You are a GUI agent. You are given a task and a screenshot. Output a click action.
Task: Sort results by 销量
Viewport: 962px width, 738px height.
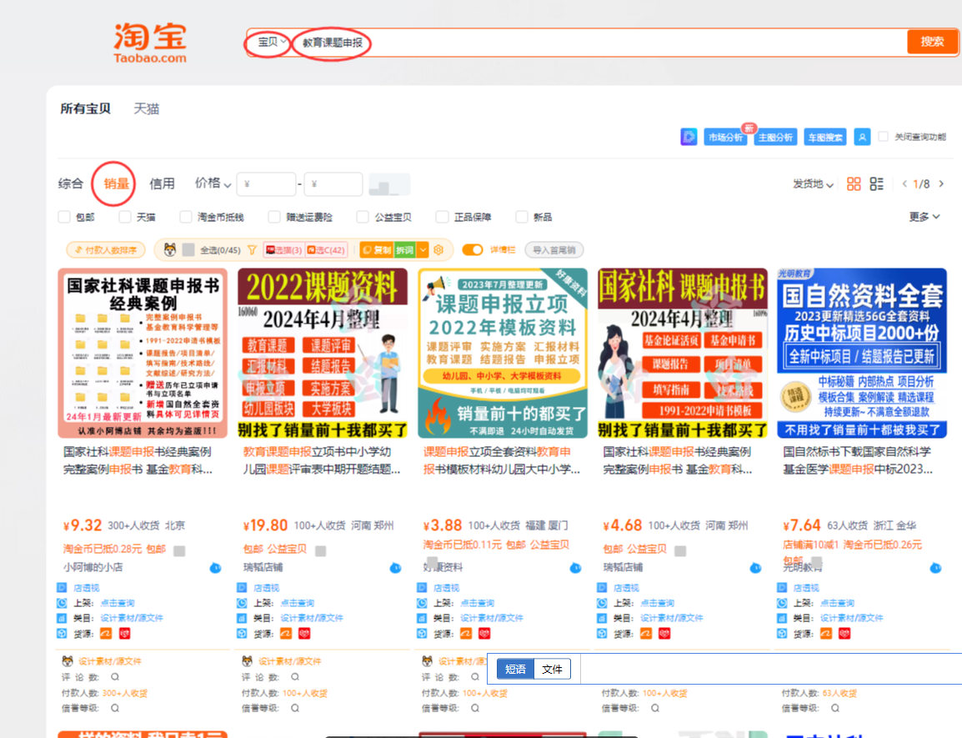[116, 183]
